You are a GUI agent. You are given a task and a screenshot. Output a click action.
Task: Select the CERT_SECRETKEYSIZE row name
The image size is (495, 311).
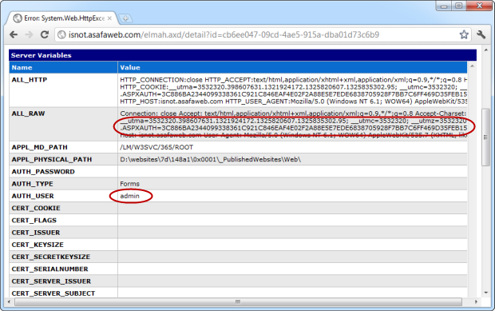tap(51, 257)
